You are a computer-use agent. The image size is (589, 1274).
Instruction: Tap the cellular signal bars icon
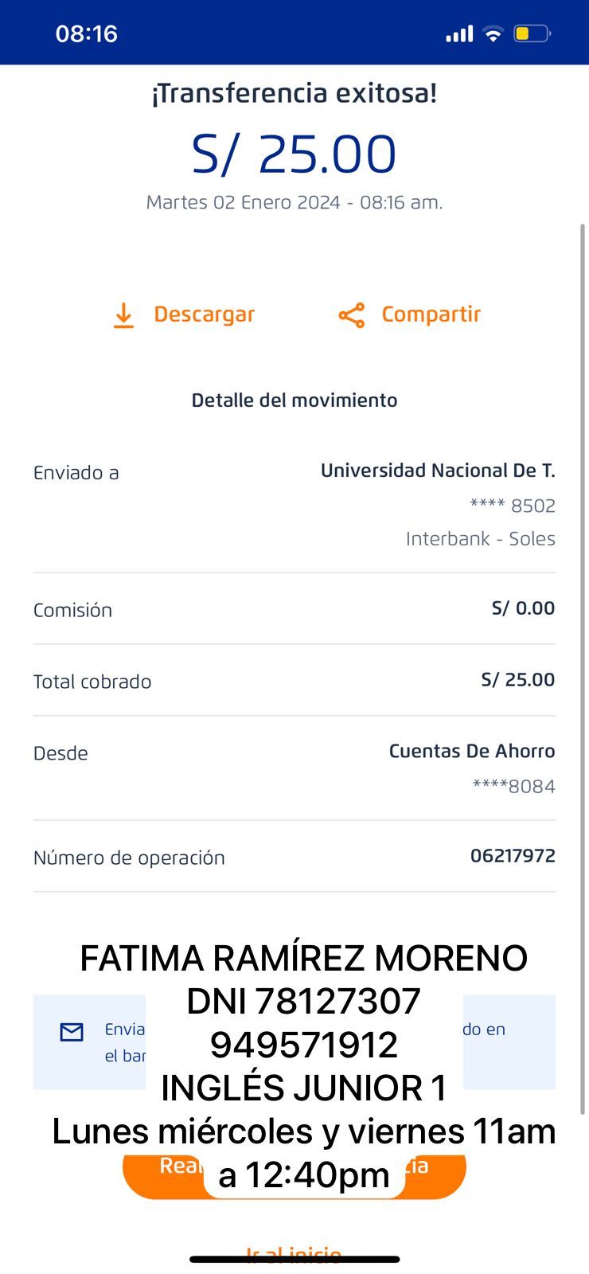tap(459, 34)
